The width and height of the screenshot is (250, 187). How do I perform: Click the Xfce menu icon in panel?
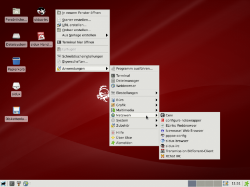(4, 183)
